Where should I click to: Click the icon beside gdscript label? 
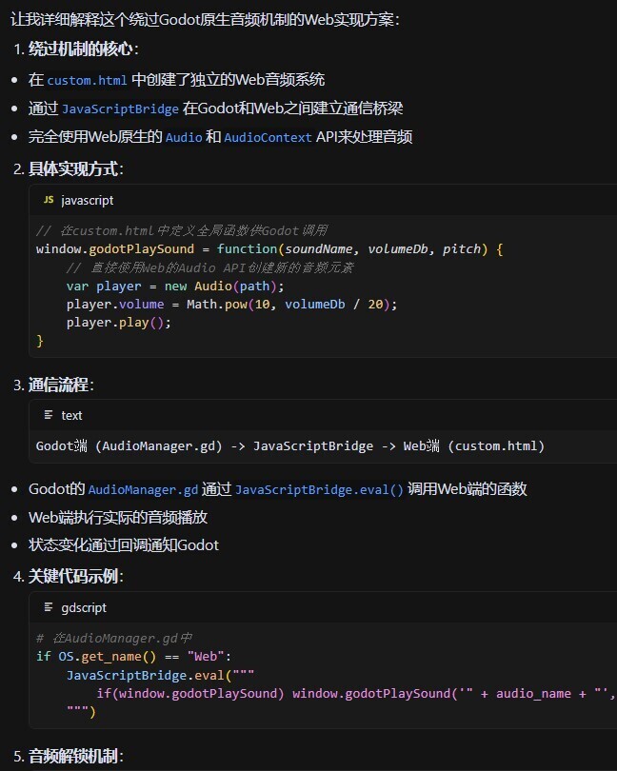point(49,607)
